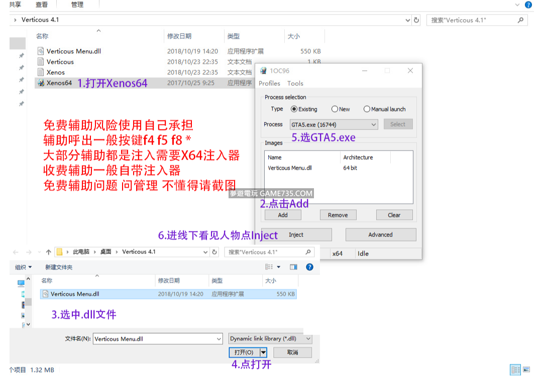Select the Verticous text document icon
The image size is (543, 387).
(41, 62)
